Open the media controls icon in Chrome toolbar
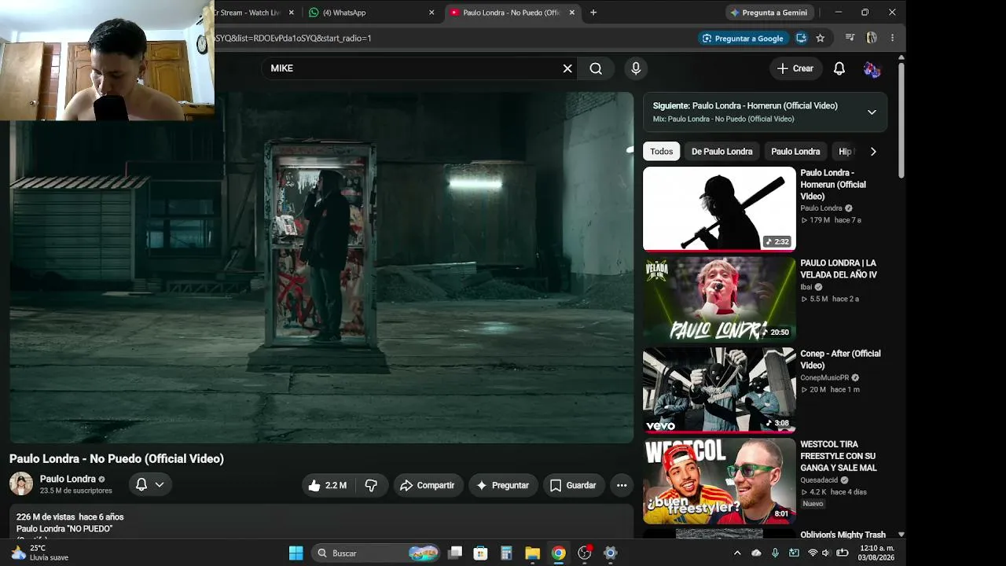Screen dimensions: 1006x566 tap(850, 38)
